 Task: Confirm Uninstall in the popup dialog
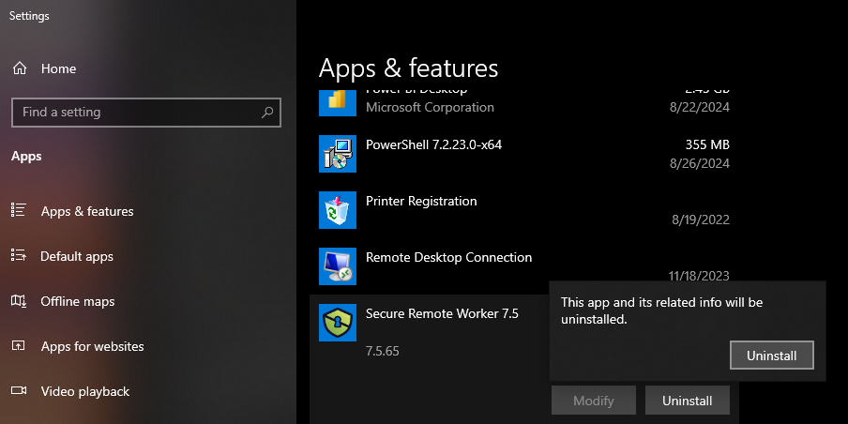click(772, 356)
